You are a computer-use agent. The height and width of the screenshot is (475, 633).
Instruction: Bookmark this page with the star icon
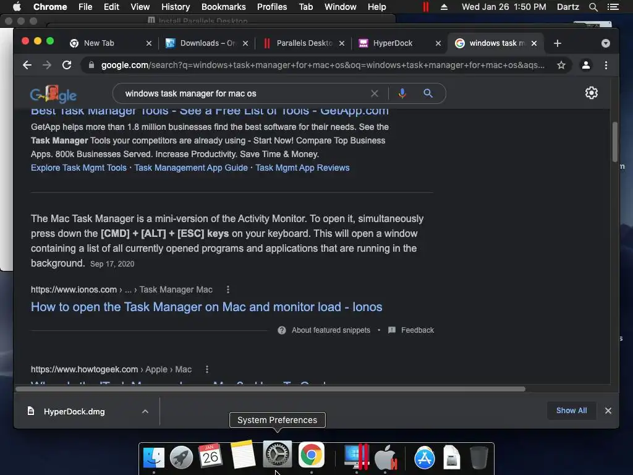tap(561, 65)
